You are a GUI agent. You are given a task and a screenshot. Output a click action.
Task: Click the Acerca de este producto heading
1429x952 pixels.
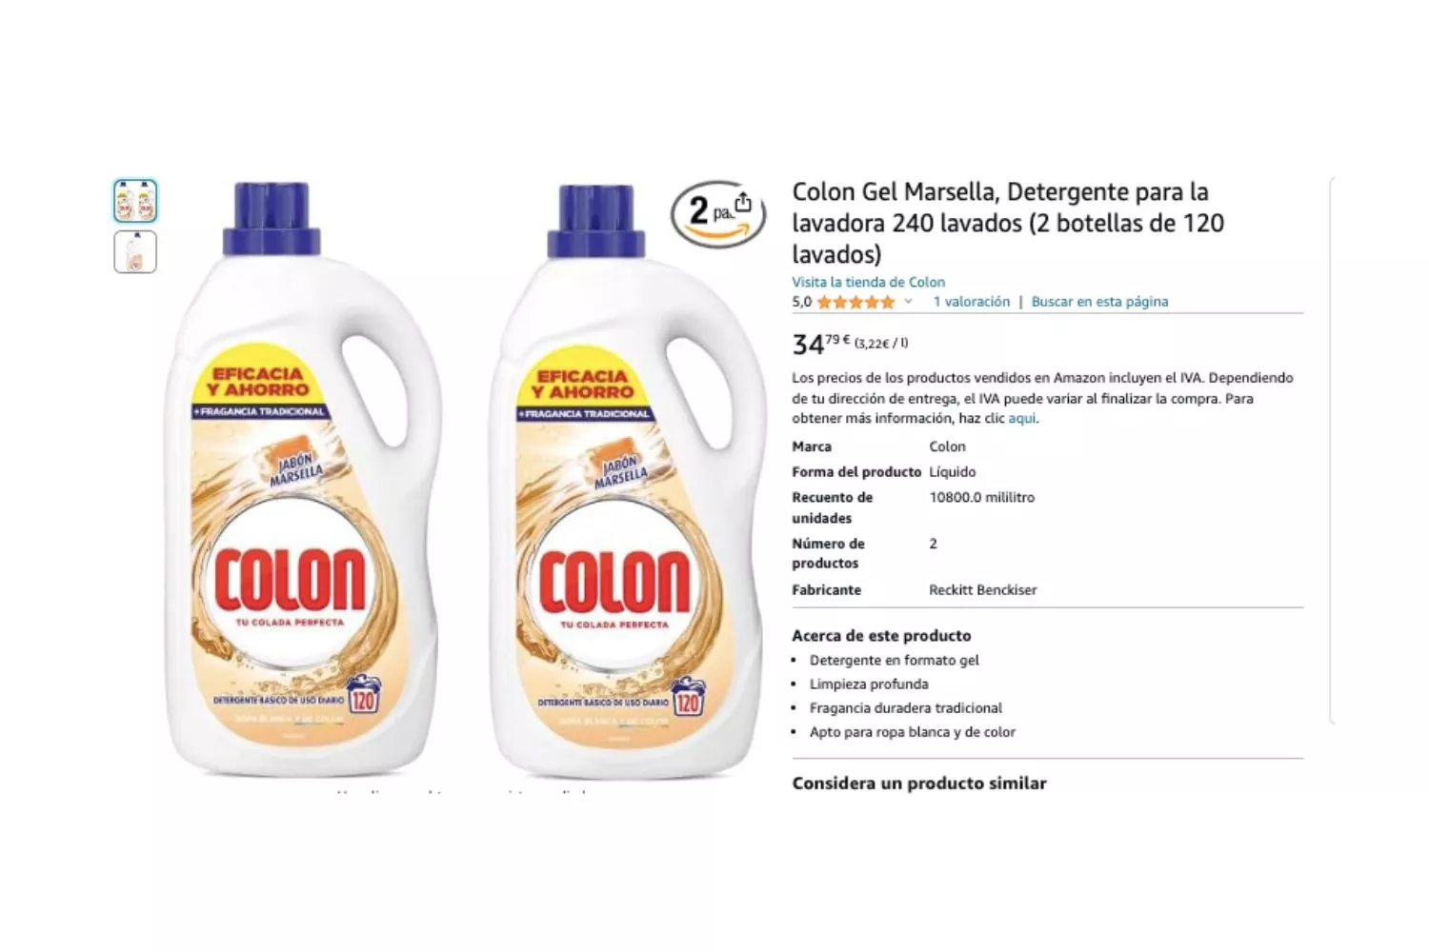(x=881, y=635)
